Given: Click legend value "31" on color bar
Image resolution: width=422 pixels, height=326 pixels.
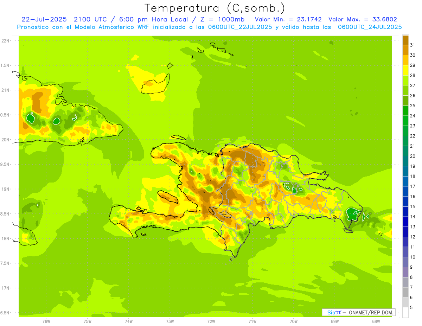Looking at the screenshot, I should [x=413, y=45].
